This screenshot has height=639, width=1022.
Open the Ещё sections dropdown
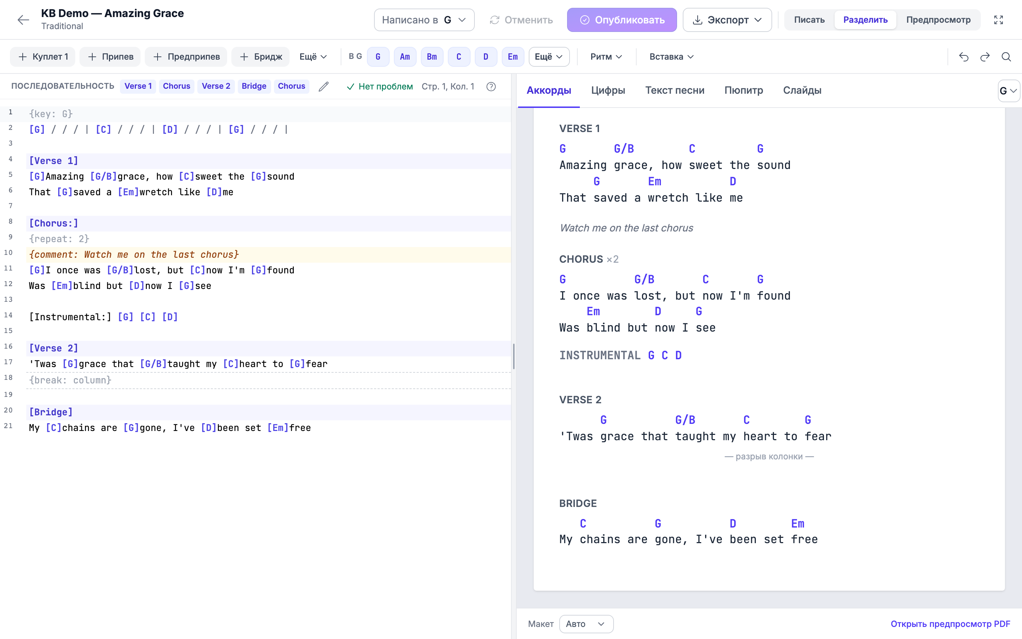click(x=313, y=57)
